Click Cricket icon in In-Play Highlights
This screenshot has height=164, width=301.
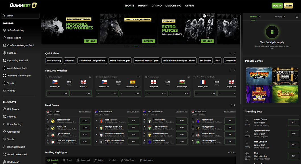[x=95, y=160]
